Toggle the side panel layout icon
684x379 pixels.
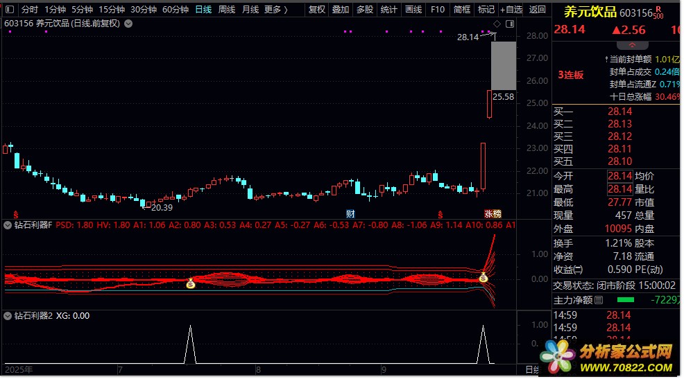[509, 24]
